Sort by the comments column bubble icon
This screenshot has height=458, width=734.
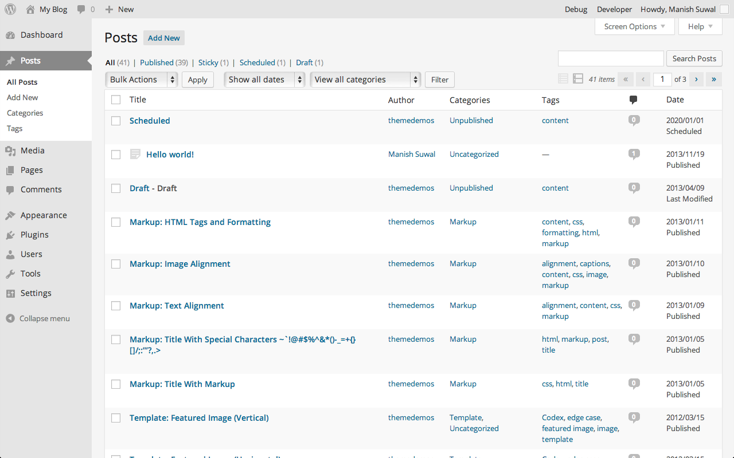pyautogui.click(x=633, y=100)
